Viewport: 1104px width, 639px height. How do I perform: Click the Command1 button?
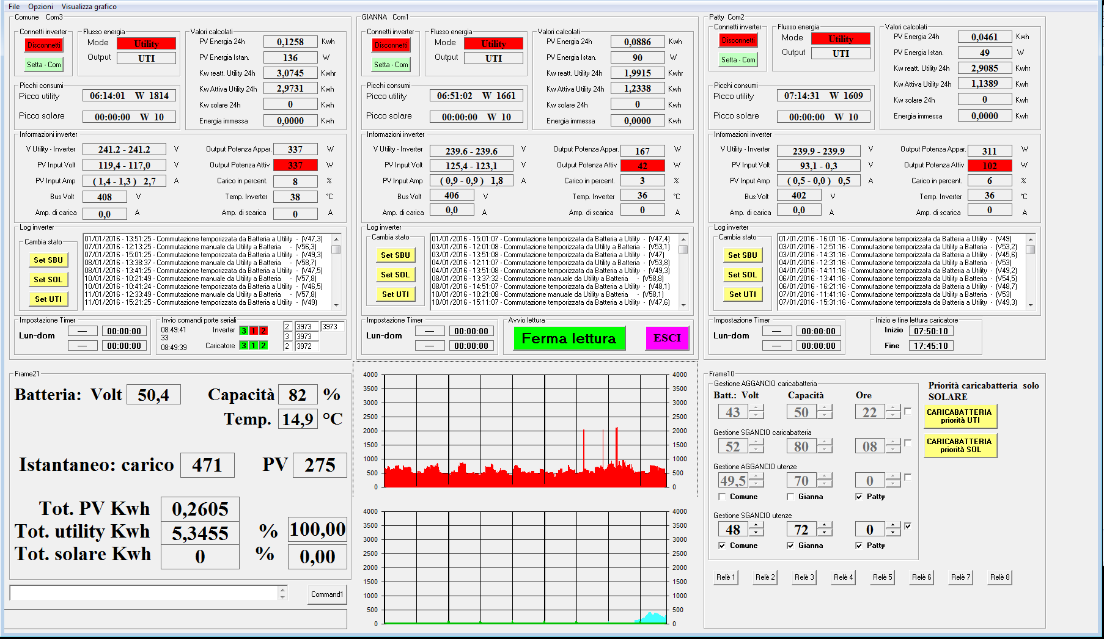[x=327, y=594]
